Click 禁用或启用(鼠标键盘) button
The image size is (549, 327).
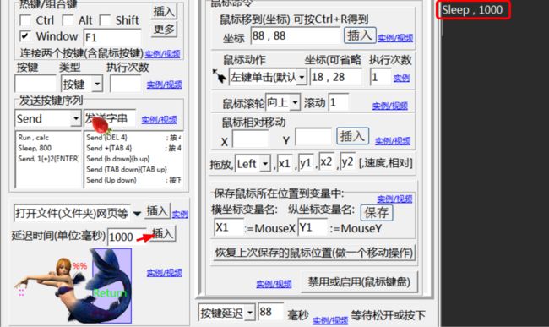(x=359, y=282)
